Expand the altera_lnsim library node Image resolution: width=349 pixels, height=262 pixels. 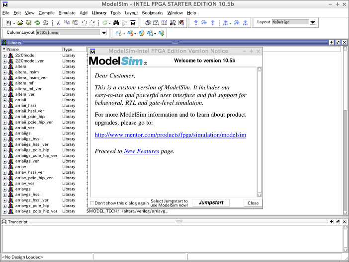point(4,72)
